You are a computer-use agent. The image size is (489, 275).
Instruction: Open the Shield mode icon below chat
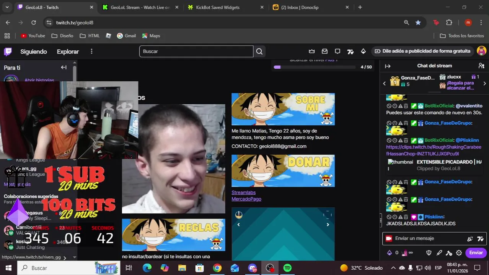429,253
